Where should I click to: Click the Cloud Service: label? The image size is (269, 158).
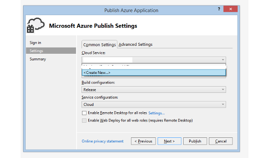click(x=93, y=53)
